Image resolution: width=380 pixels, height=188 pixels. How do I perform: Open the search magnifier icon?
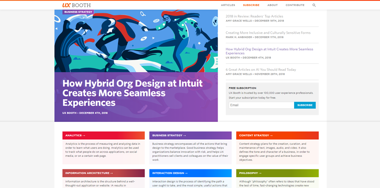[x=314, y=5]
